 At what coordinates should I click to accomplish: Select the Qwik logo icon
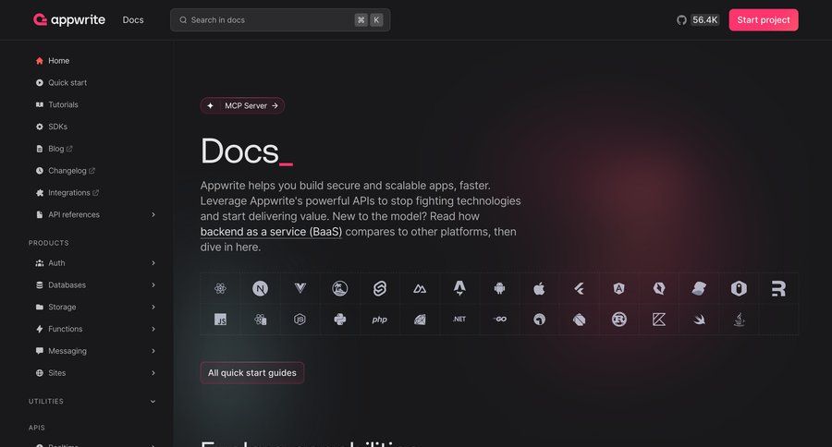659,288
